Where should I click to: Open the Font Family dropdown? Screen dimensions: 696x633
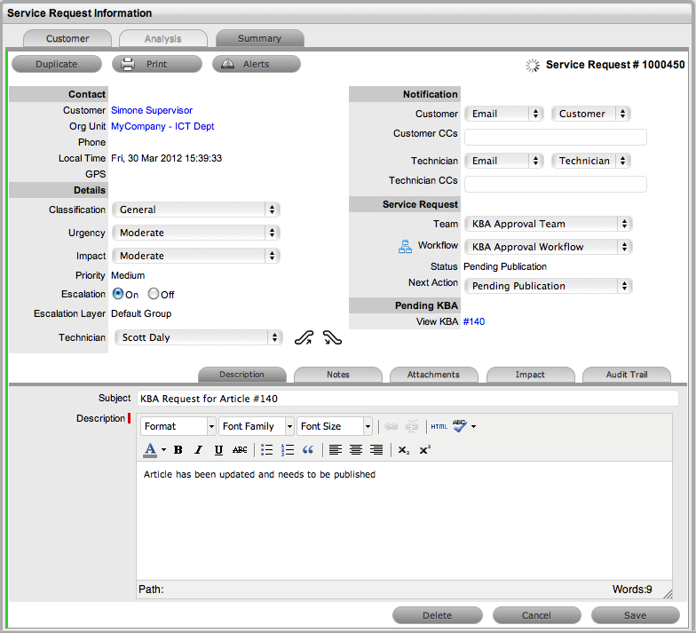pos(256,426)
